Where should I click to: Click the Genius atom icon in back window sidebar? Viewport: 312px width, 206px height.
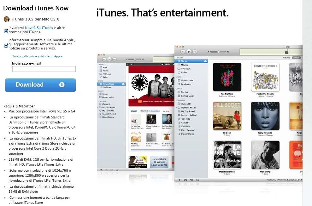(x=100, y=94)
